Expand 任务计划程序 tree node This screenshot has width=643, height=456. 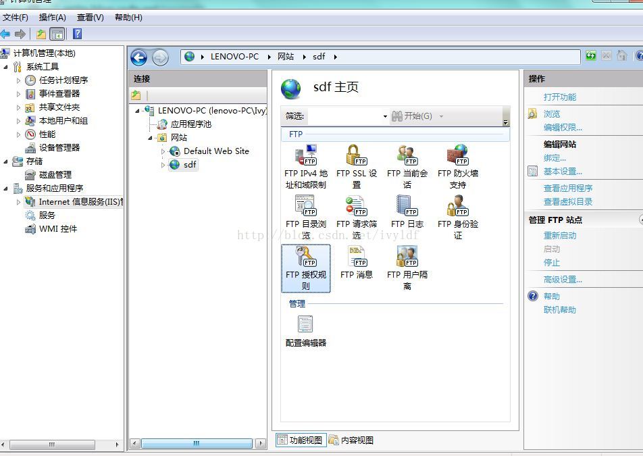point(18,80)
